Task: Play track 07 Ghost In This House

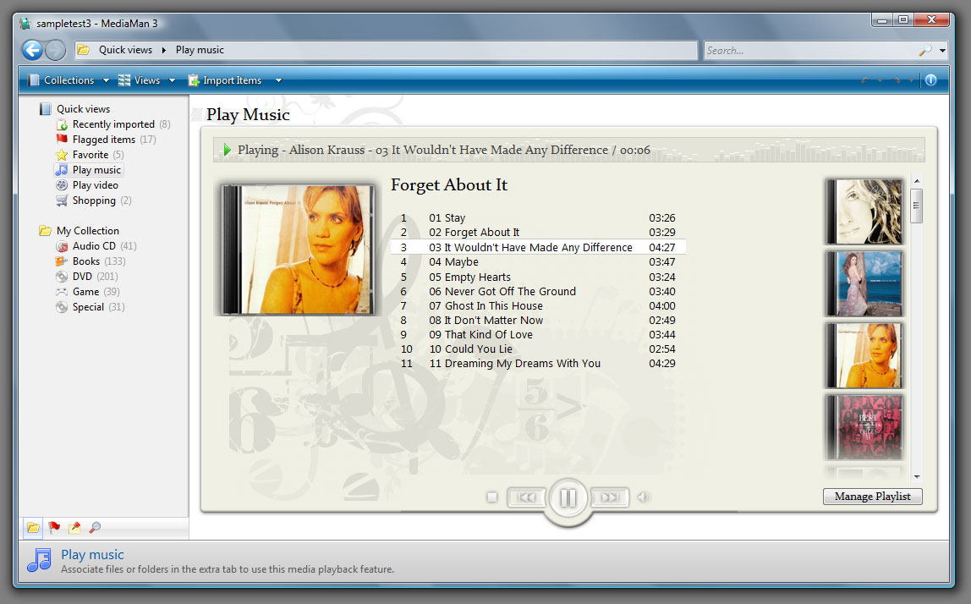Action: [x=538, y=305]
